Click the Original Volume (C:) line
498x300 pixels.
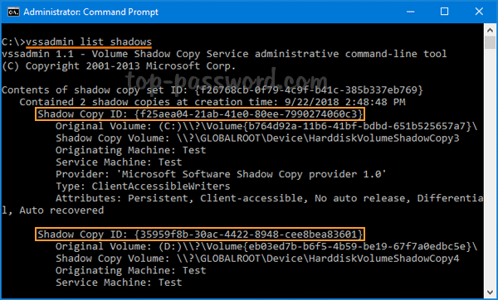pyautogui.click(x=266, y=126)
